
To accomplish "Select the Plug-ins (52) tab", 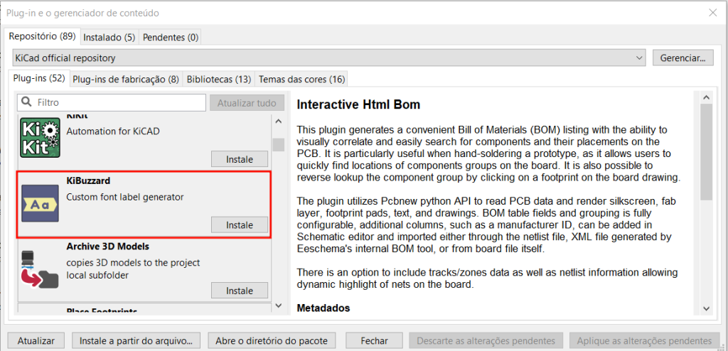I will coord(39,78).
